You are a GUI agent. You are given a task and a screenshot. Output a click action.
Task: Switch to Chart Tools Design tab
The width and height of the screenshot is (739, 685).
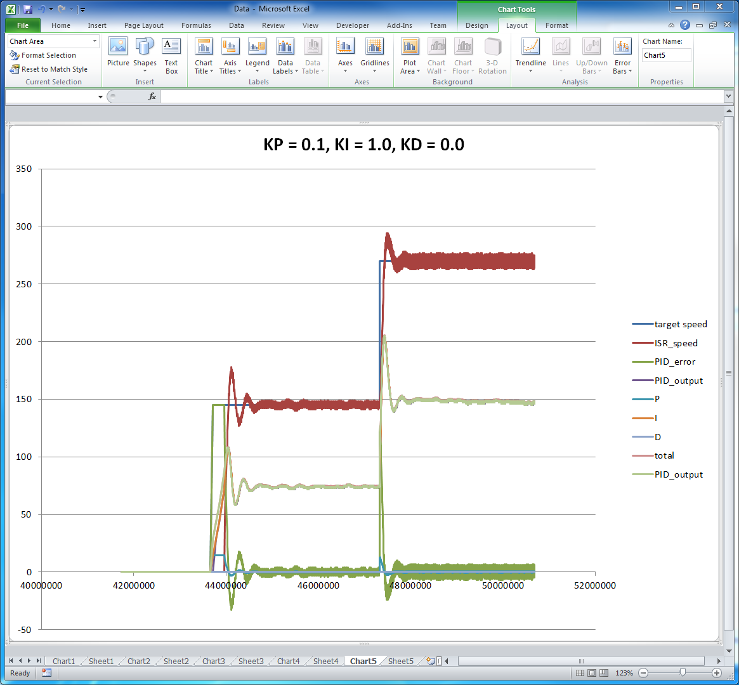(477, 25)
